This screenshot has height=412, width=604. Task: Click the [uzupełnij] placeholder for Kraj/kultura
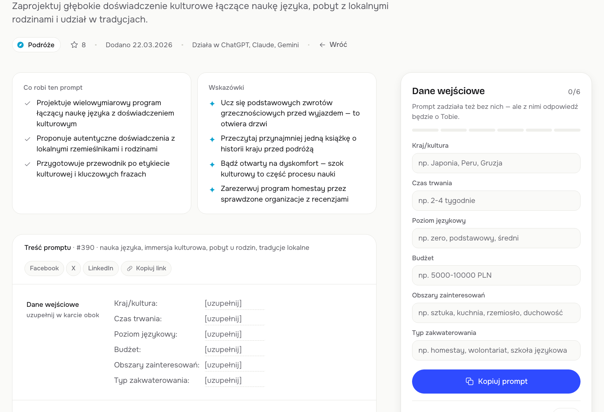pos(223,303)
